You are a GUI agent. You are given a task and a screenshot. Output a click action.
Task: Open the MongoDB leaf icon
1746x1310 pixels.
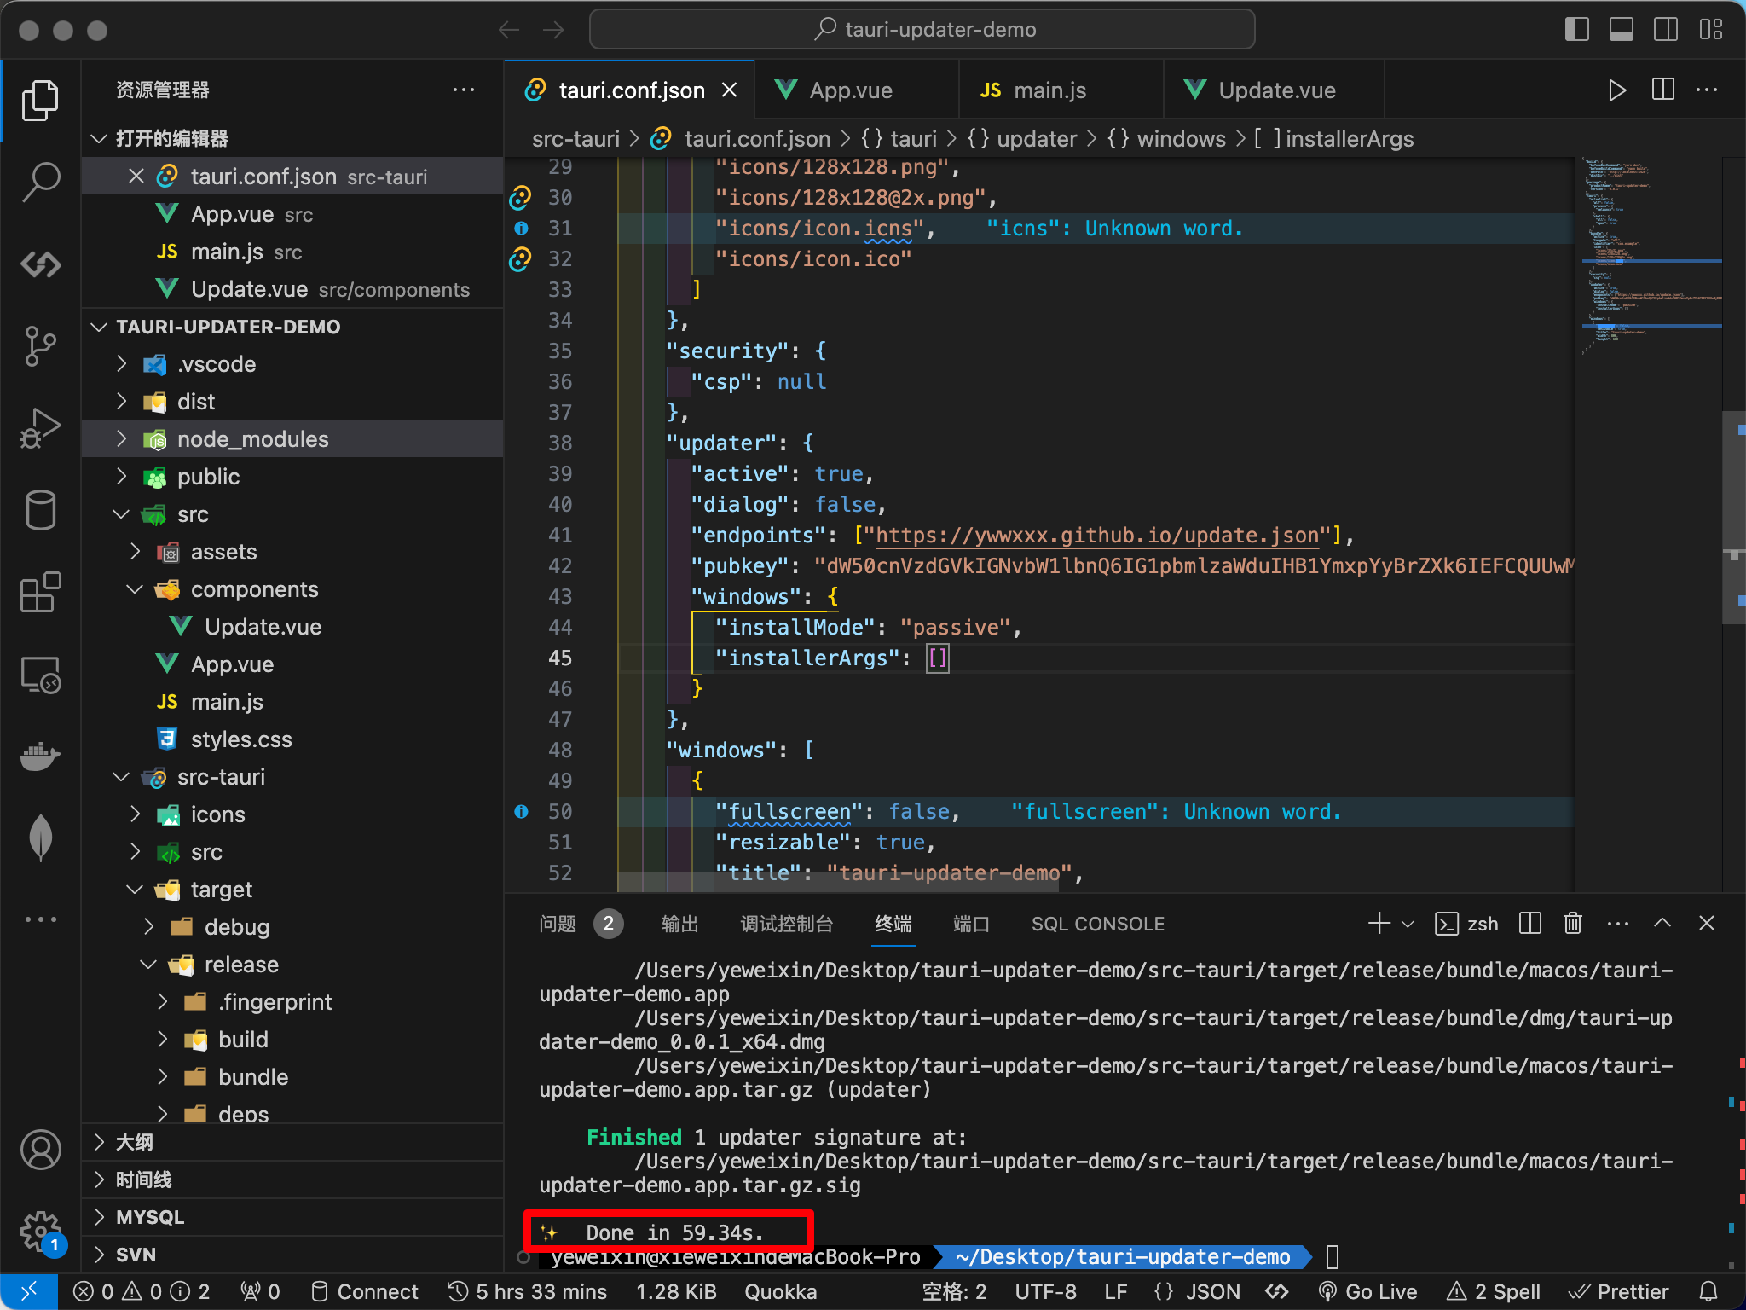pos(40,838)
